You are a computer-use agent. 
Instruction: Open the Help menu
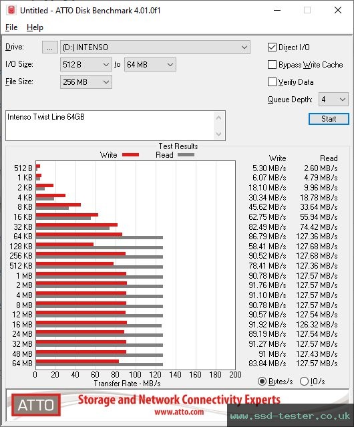[35, 27]
